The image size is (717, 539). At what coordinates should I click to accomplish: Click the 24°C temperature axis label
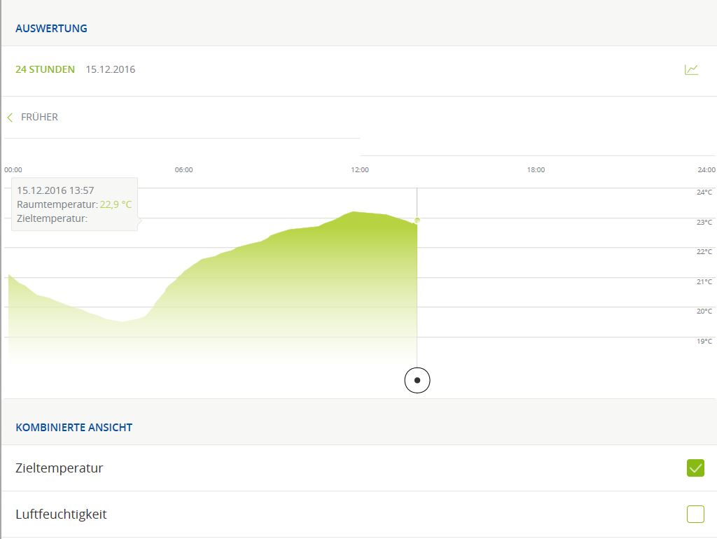click(704, 192)
